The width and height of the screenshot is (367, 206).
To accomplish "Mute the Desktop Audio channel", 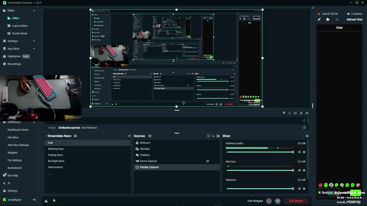I will pos(299,152).
